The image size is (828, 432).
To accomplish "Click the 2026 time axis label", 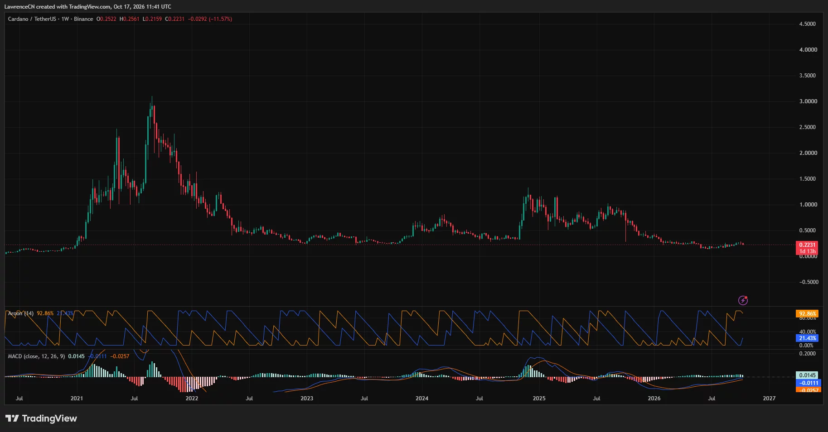I will coord(654,398).
